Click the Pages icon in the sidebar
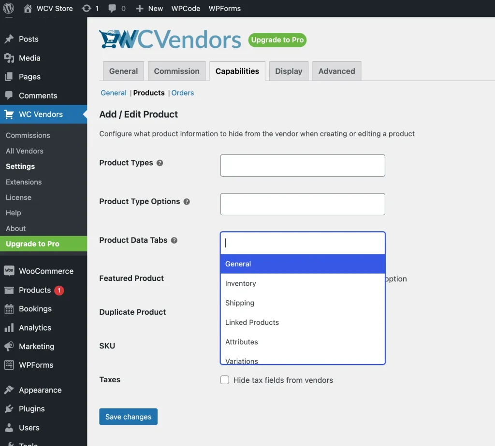Screen dimensions: 495x446 9,77
